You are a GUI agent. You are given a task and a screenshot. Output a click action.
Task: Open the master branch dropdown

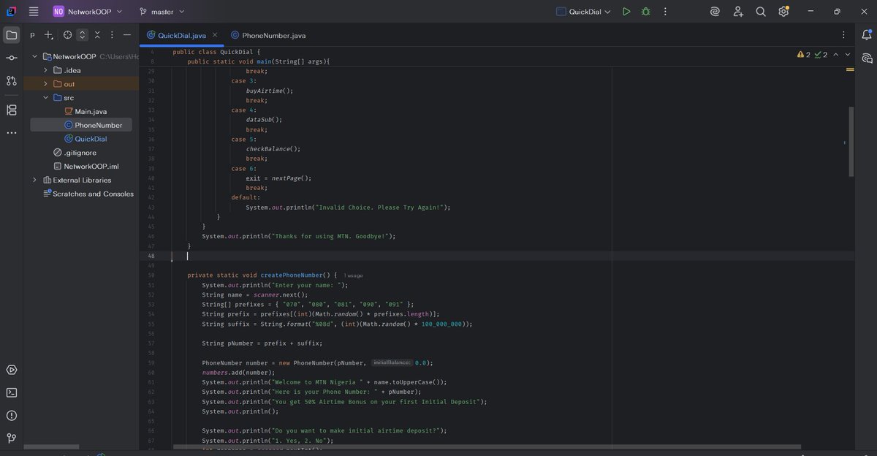click(162, 12)
